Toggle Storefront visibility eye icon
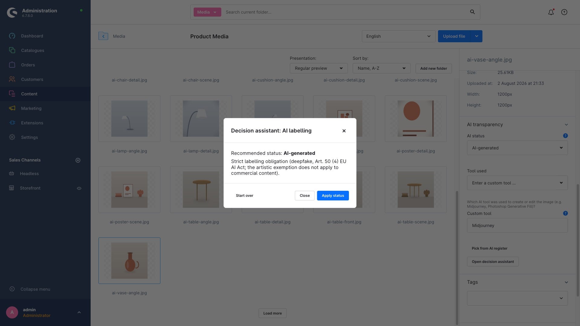580x326 pixels. coord(79,188)
